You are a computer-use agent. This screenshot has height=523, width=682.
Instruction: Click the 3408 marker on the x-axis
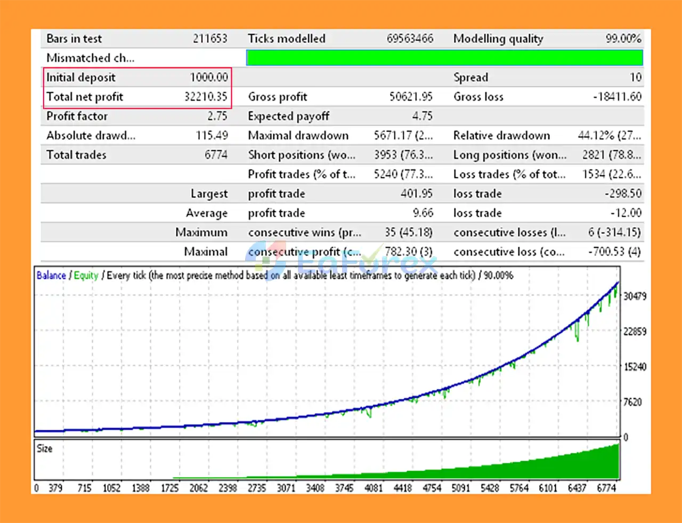[315, 488]
